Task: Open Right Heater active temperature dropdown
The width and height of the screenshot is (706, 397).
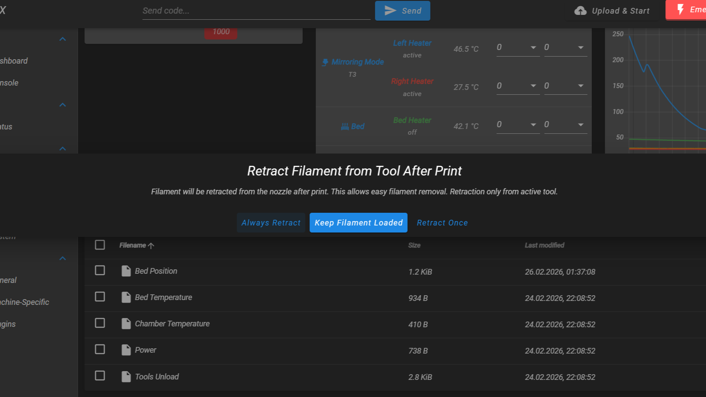Action: (x=533, y=86)
